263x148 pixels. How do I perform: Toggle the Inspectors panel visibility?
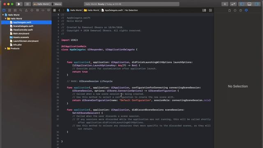coord(256,4)
